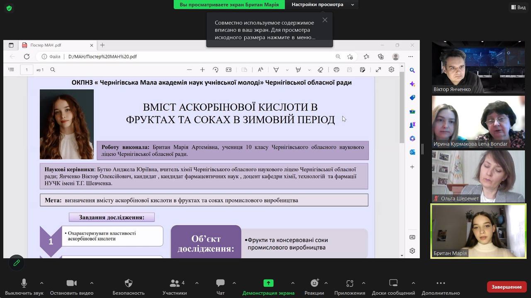Select Британ Марія video tile
This screenshot has height=298, width=531.
pyautogui.click(x=478, y=231)
